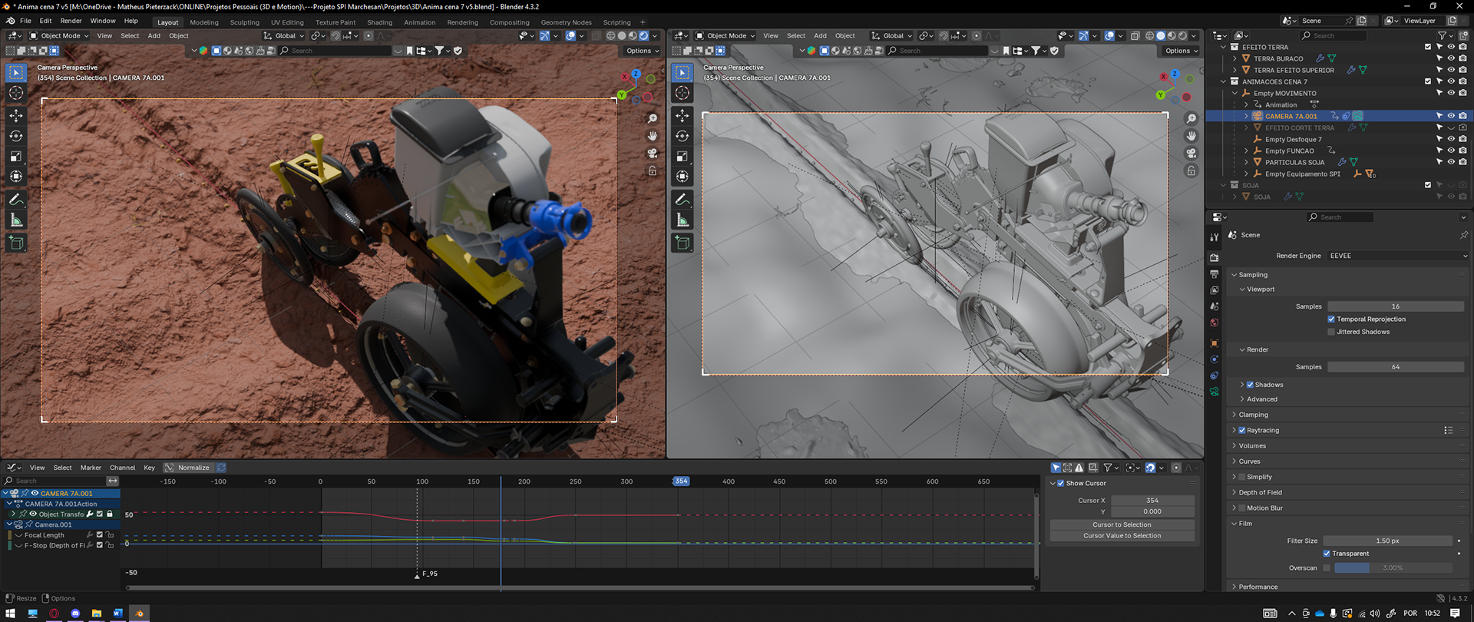
Task: Select the Cursor tool in left viewport
Action: pyautogui.click(x=16, y=93)
